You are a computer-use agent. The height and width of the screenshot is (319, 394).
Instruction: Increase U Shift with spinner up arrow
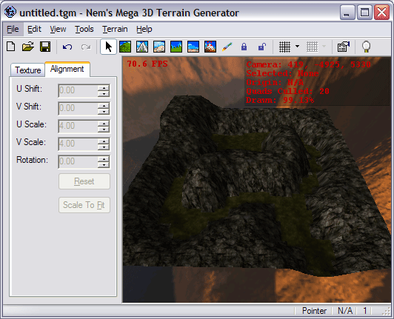click(x=104, y=87)
